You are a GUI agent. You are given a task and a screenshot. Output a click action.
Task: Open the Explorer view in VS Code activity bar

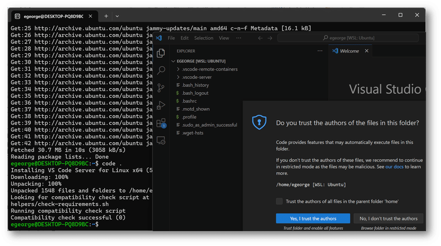(x=161, y=53)
